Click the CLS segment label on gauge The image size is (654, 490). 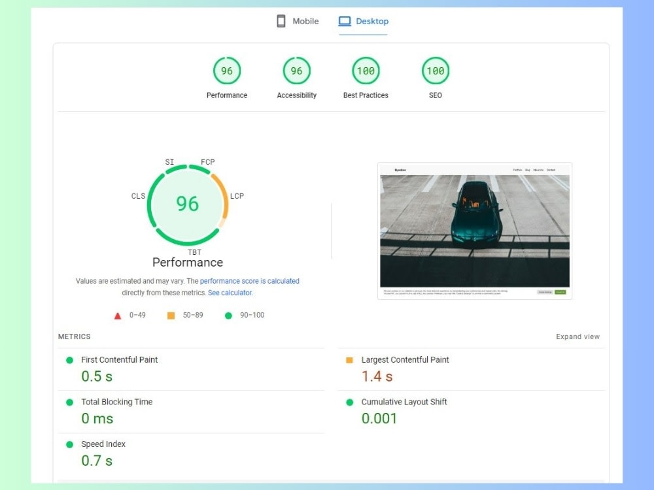tap(138, 196)
